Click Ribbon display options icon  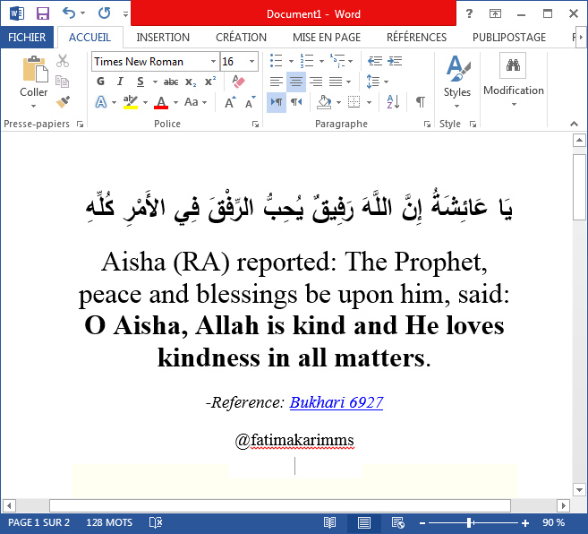[x=495, y=14]
